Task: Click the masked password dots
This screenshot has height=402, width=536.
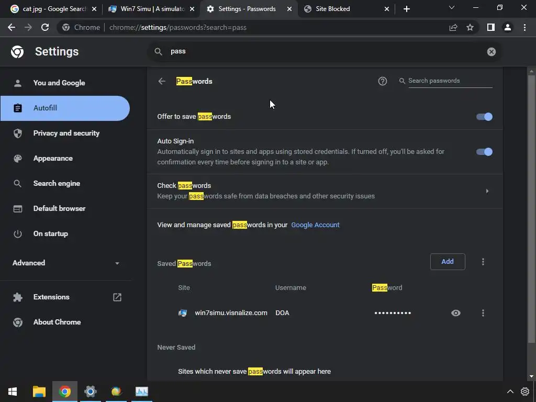Action: 393,313
